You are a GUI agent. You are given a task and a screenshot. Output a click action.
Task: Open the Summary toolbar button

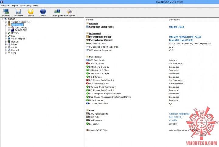pos(6,13)
